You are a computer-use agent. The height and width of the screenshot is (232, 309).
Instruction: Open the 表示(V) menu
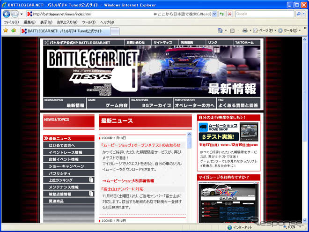[x=46, y=22]
